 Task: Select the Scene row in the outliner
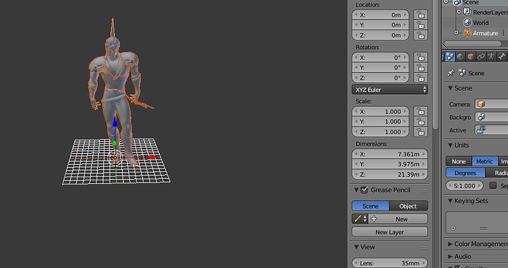click(x=476, y=2)
